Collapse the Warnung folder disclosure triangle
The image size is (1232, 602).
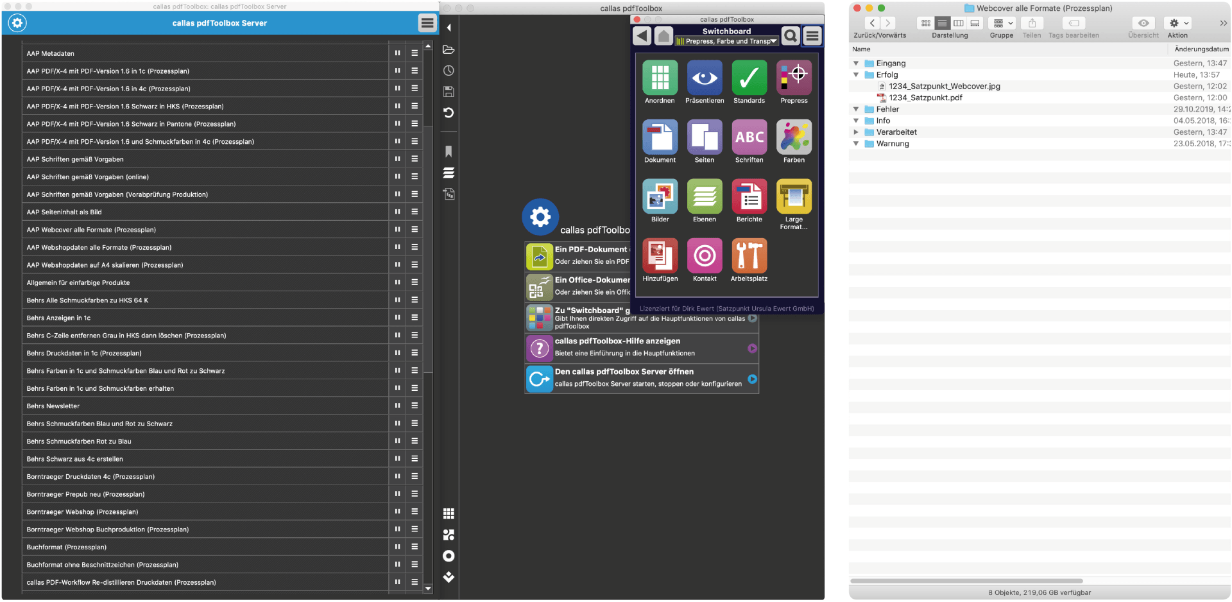[856, 144]
